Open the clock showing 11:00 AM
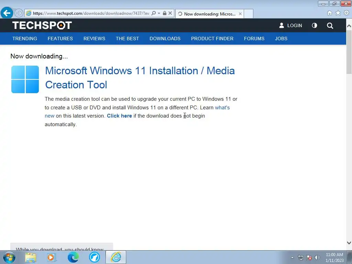352x264 pixels. coord(334,257)
